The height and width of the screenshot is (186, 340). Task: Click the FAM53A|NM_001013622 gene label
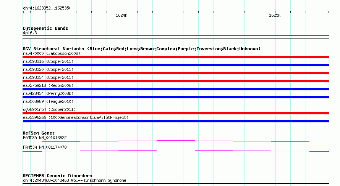tap(45, 138)
